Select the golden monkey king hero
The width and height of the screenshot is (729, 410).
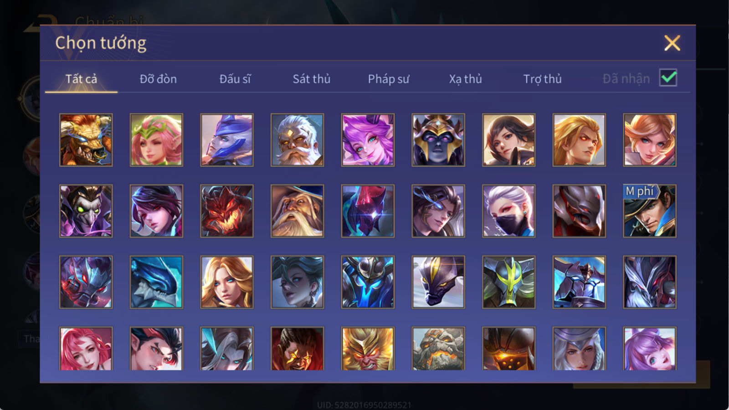coord(368,348)
